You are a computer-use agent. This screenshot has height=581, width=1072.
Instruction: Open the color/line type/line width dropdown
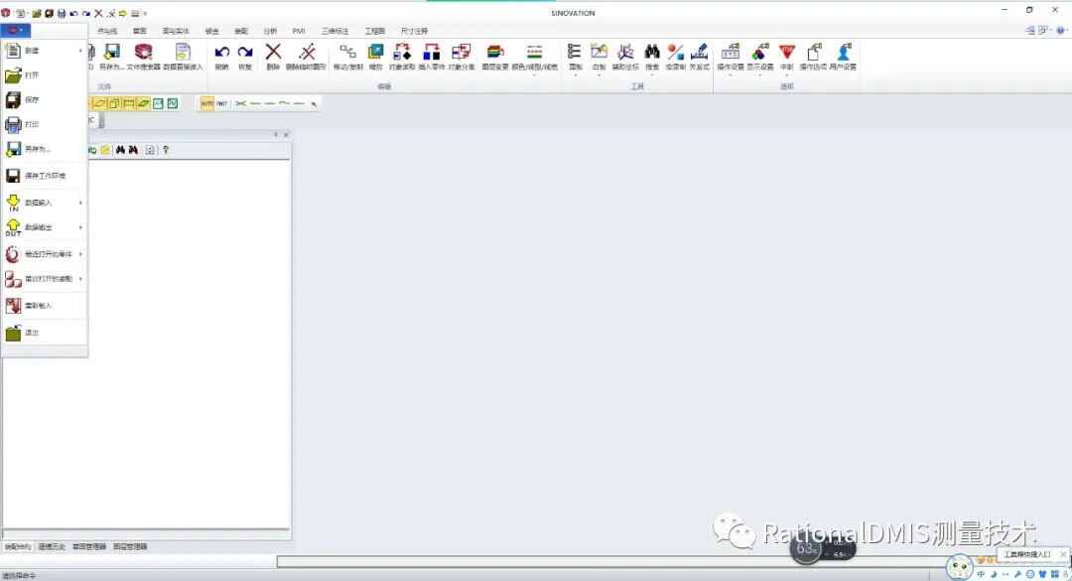click(535, 58)
